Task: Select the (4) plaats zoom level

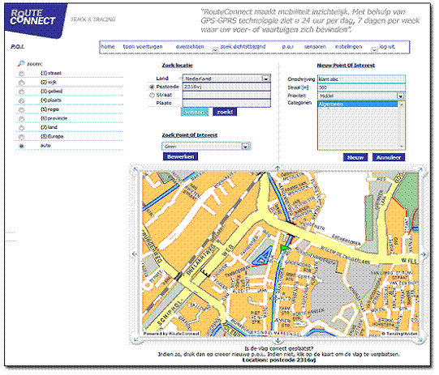Action: 22,100
